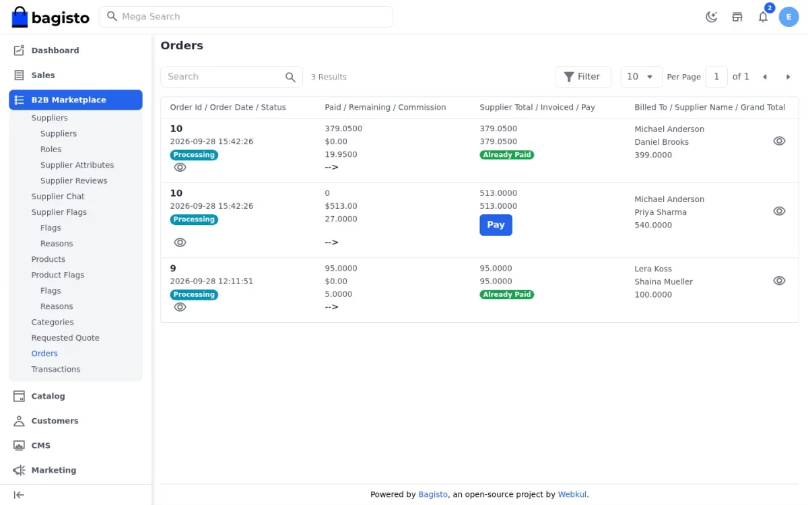Viewport: 808px width, 505px height.
Task: Open Orders in B2B submenu
Action: click(44, 353)
